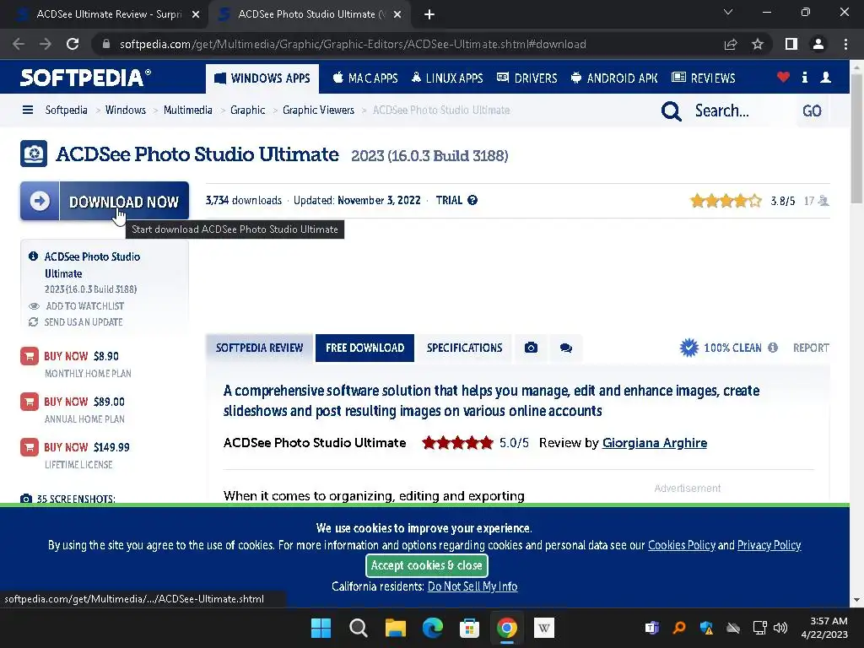This screenshot has height=648, width=864.
Task: Go back with the browser back arrow
Action: (19, 44)
